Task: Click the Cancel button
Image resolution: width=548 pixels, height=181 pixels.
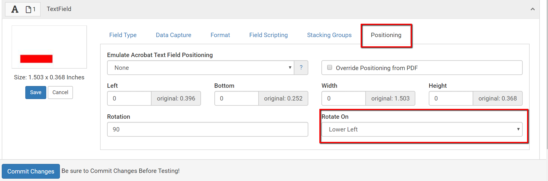Action: (x=60, y=92)
